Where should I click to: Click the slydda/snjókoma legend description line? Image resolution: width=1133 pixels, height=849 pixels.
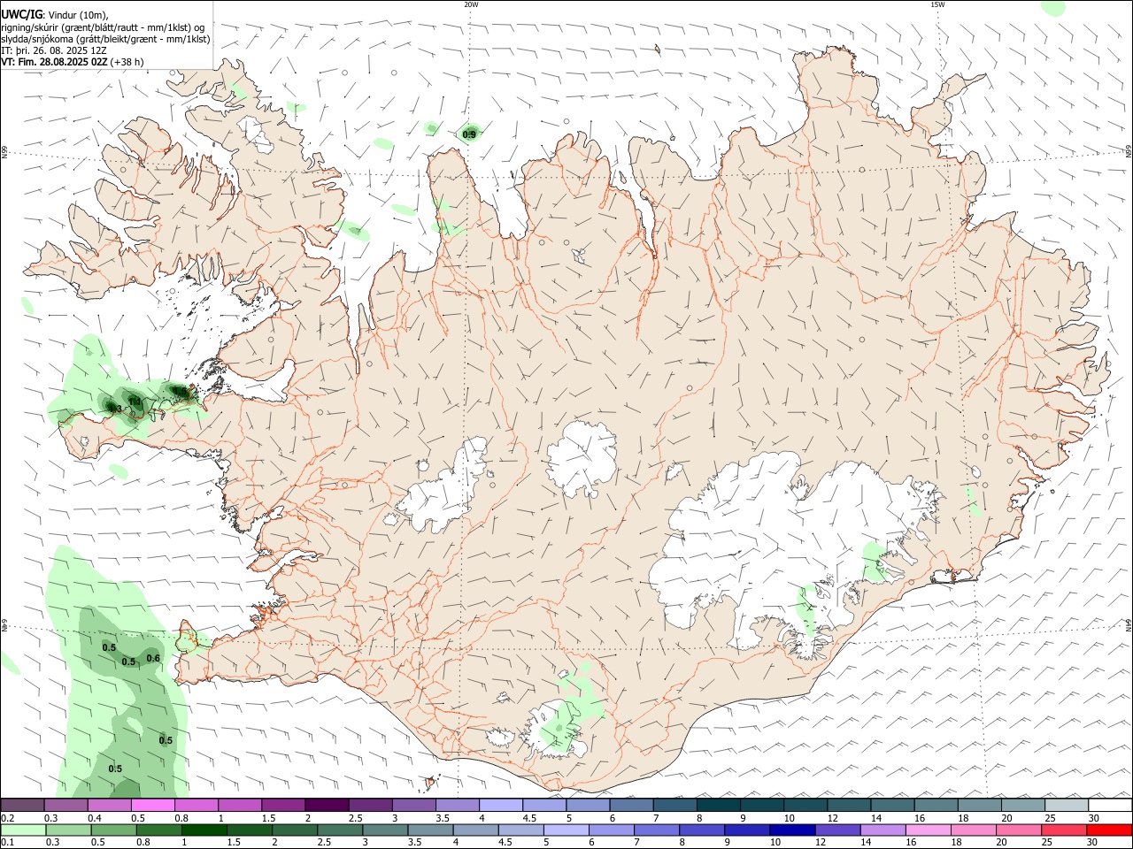[x=105, y=39]
